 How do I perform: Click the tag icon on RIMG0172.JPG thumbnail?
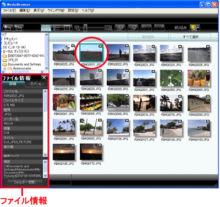pyautogui.click(x=100, y=145)
